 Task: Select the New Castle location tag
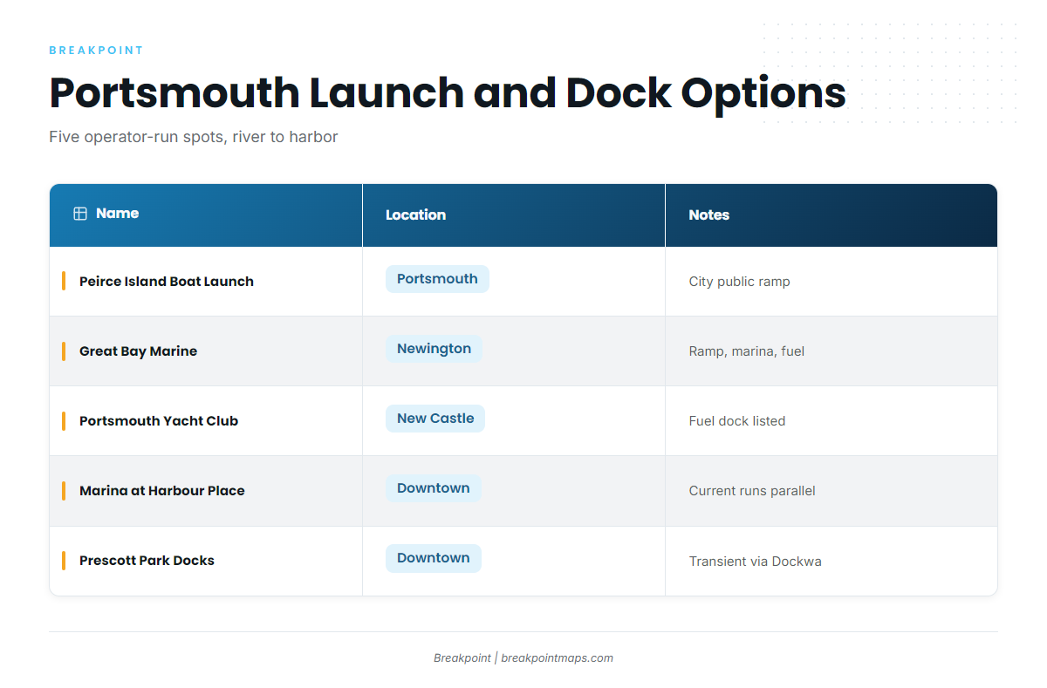click(435, 419)
